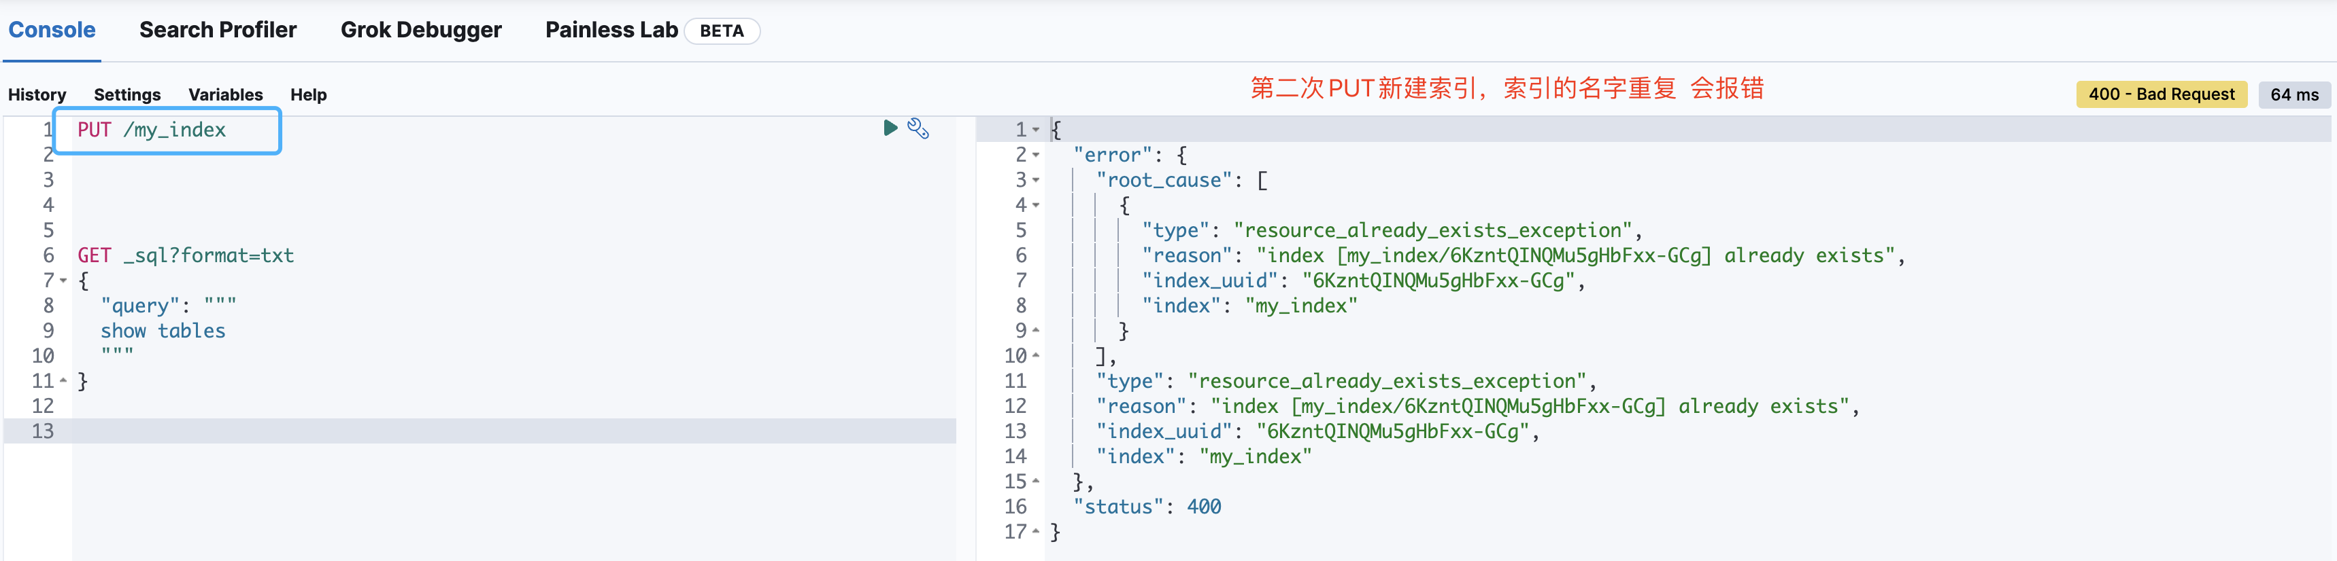
Task: Click the 64 ms response time badge
Action: [x=2294, y=94]
